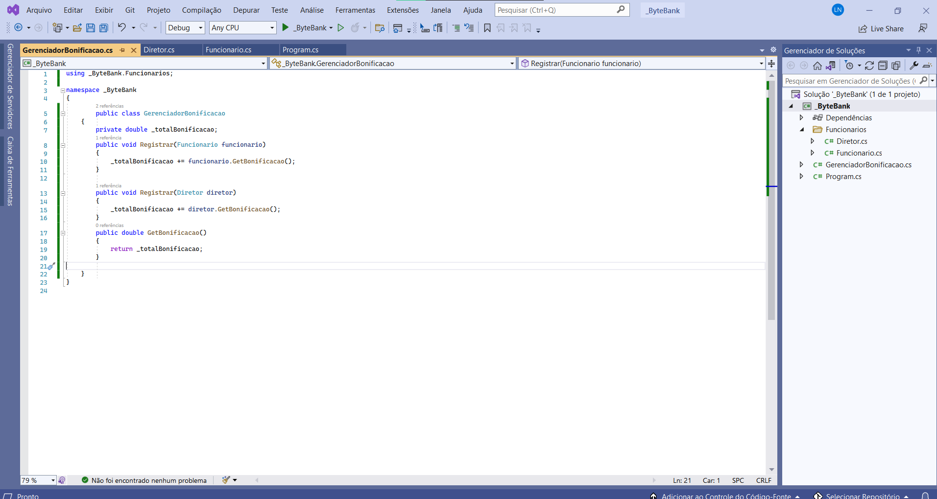
Task: Click Adicionar ao Controle do Código-Fonte
Action: (x=726, y=496)
